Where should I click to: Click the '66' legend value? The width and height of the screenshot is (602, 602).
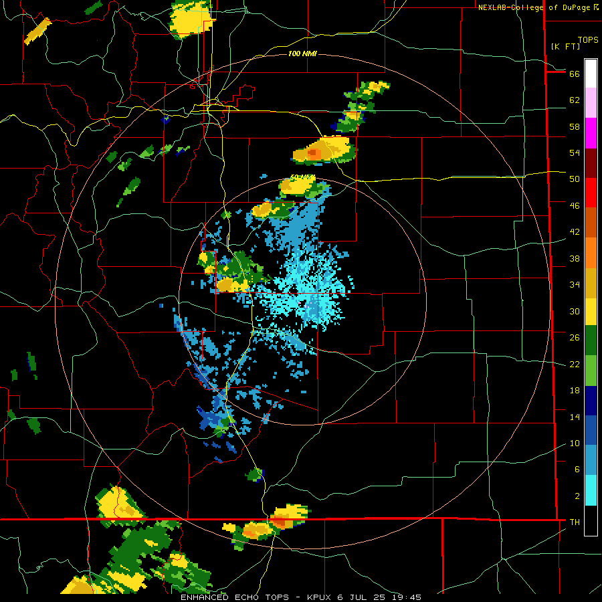click(x=575, y=74)
